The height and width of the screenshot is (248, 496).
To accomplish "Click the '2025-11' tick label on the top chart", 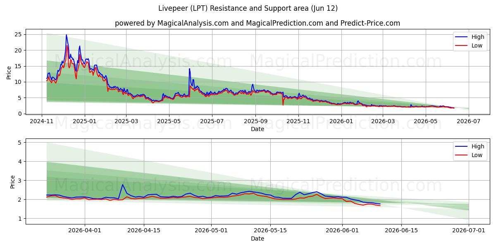I will coord(298,121).
